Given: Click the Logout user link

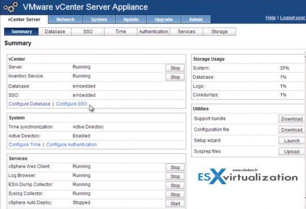Looking at the screenshot, I should click(x=293, y=18).
